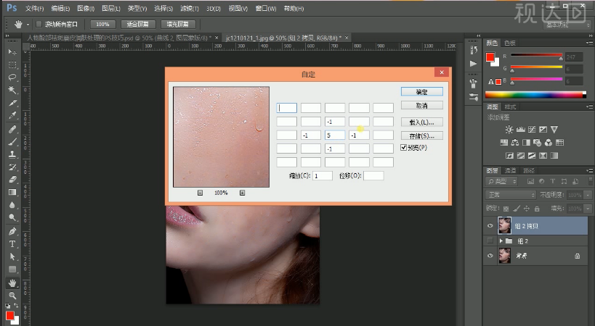Select the Crop tool

pos(12,103)
